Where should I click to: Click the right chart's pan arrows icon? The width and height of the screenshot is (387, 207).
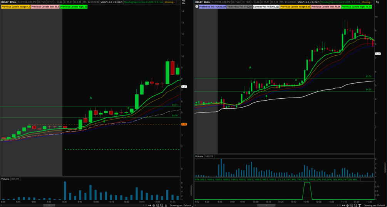(x=343, y=205)
